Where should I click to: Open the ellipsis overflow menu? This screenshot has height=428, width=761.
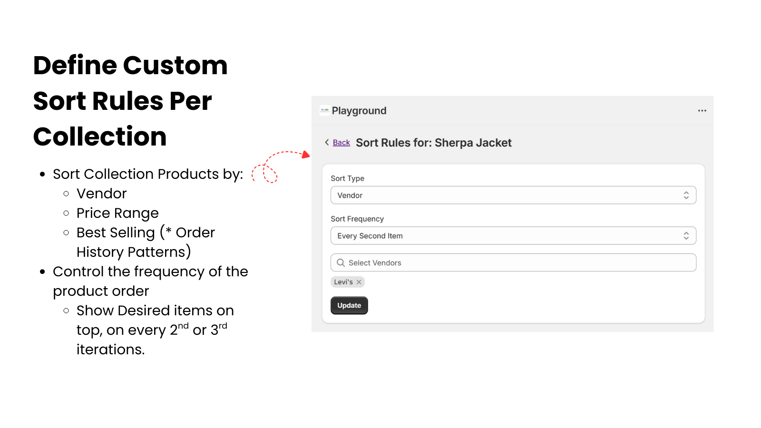click(702, 110)
